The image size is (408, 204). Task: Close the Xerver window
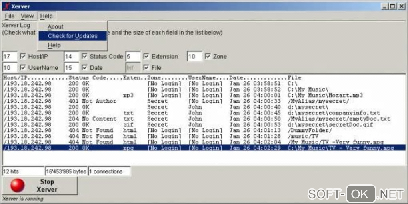point(402,6)
